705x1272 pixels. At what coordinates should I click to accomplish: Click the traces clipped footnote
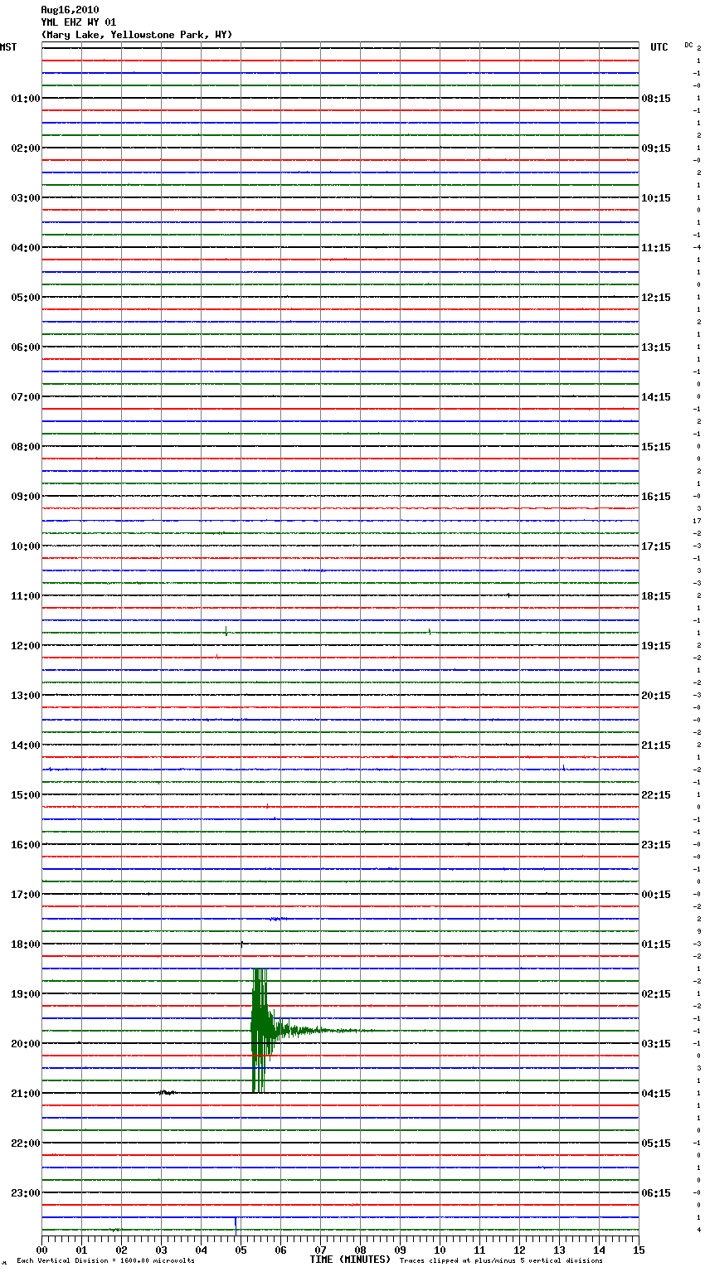501,1261
